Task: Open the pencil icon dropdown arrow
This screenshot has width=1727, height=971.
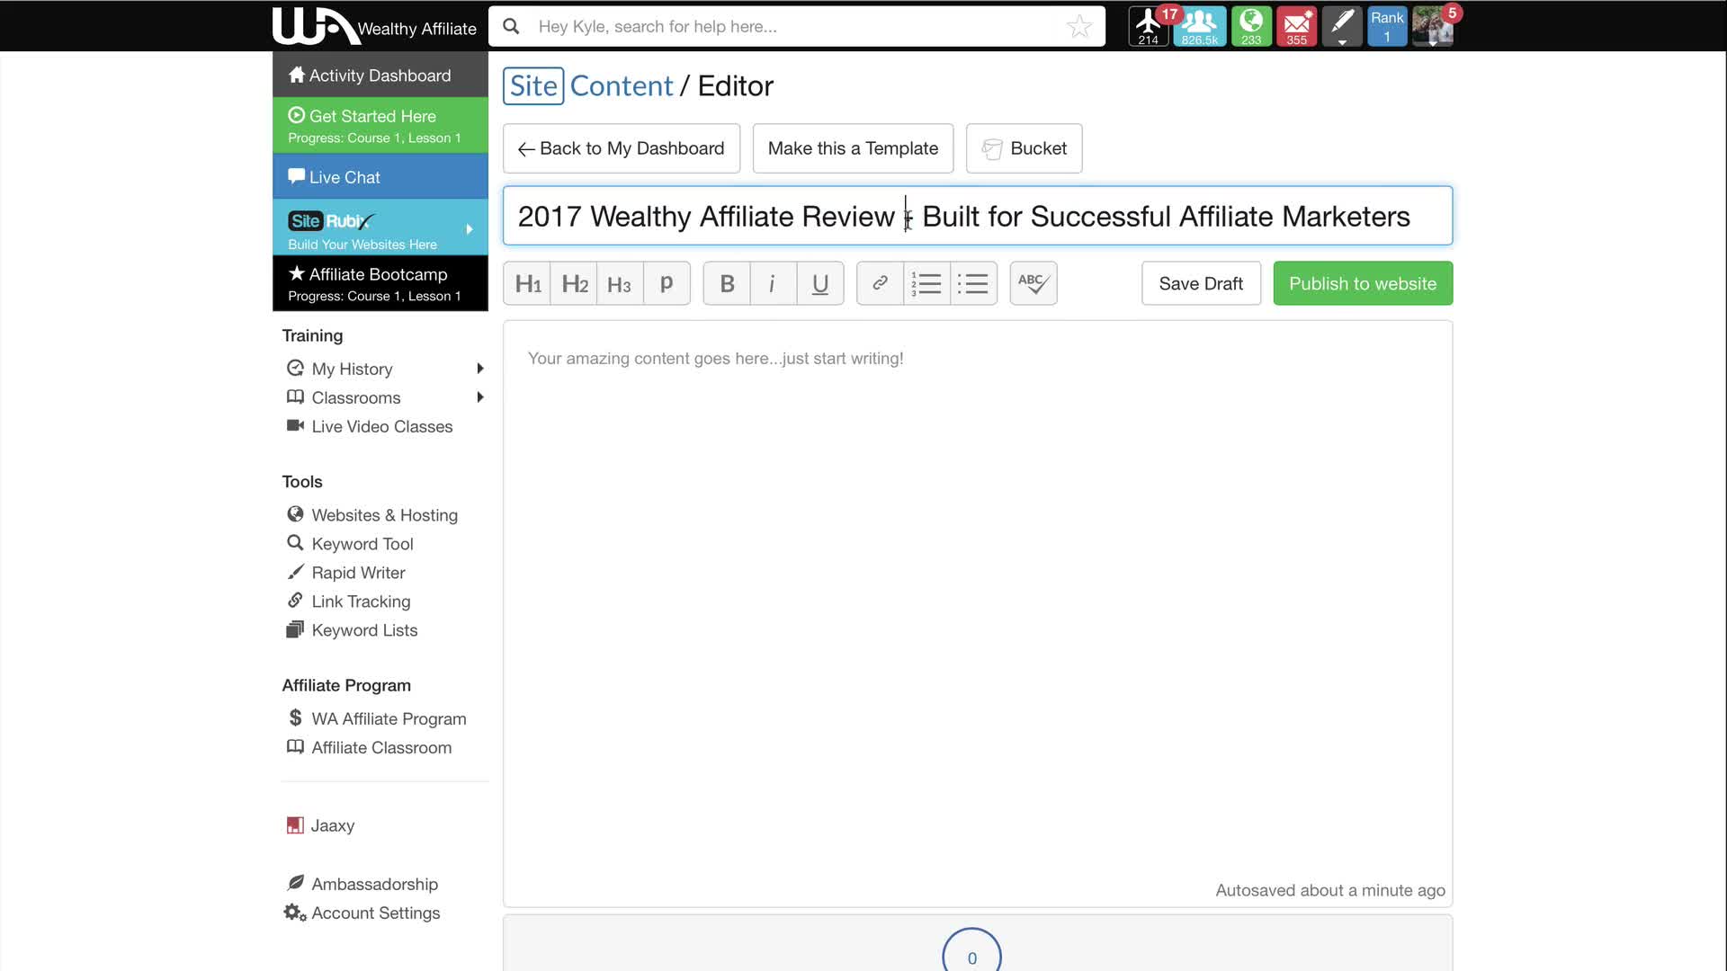Action: point(1342,42)
